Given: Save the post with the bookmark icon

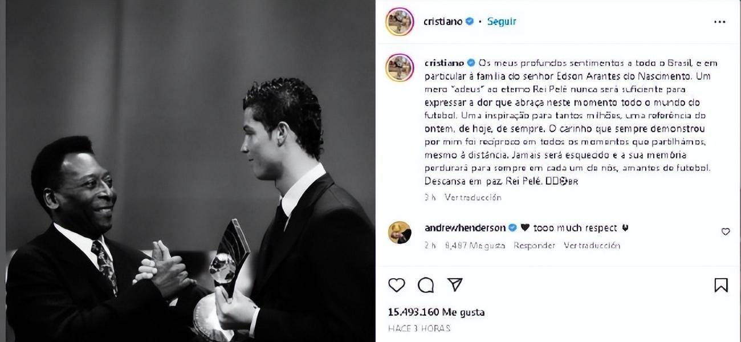Looking at the screenshot, I should pos(721,284).
